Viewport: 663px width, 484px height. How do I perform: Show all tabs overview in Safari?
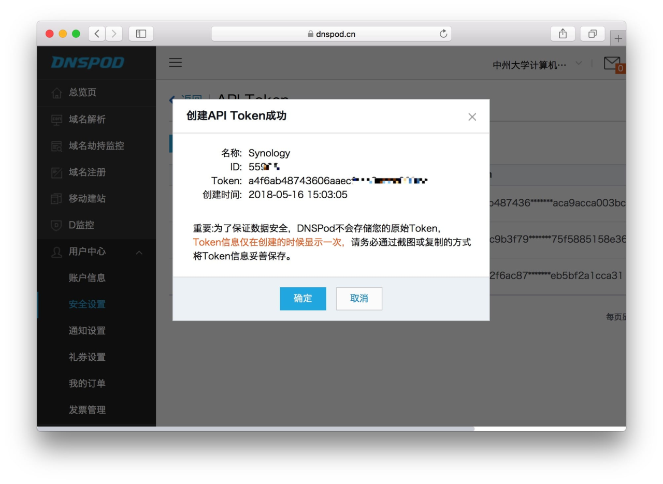tap(593, 34)
